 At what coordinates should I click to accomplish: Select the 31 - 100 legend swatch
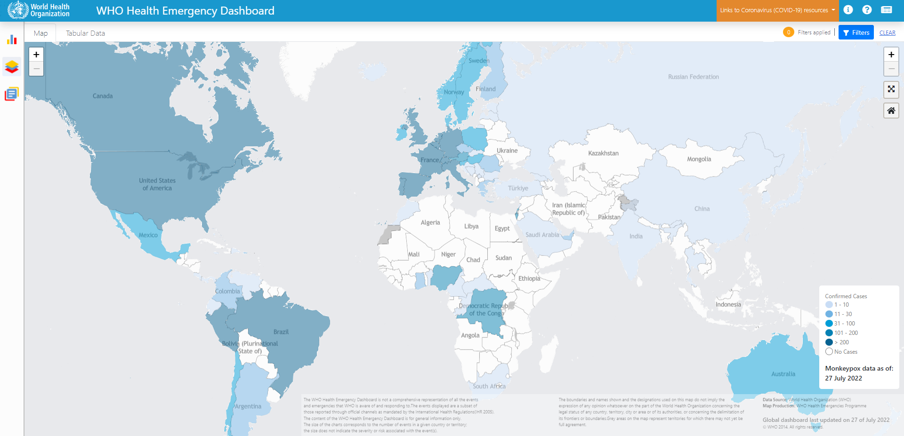coord(829,324)
